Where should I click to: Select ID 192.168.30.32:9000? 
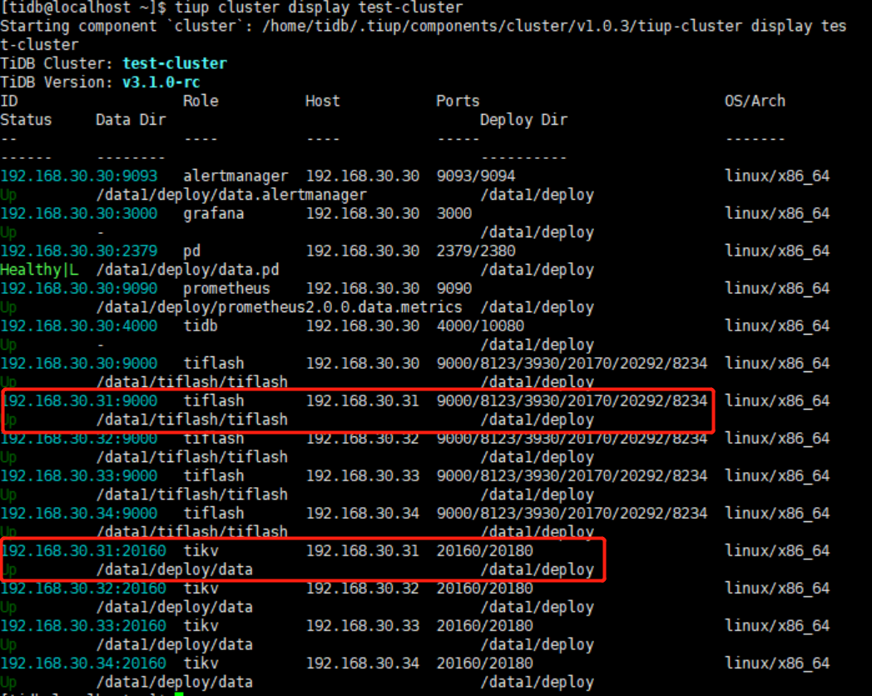pyautogui.click(x=79, y=439)
